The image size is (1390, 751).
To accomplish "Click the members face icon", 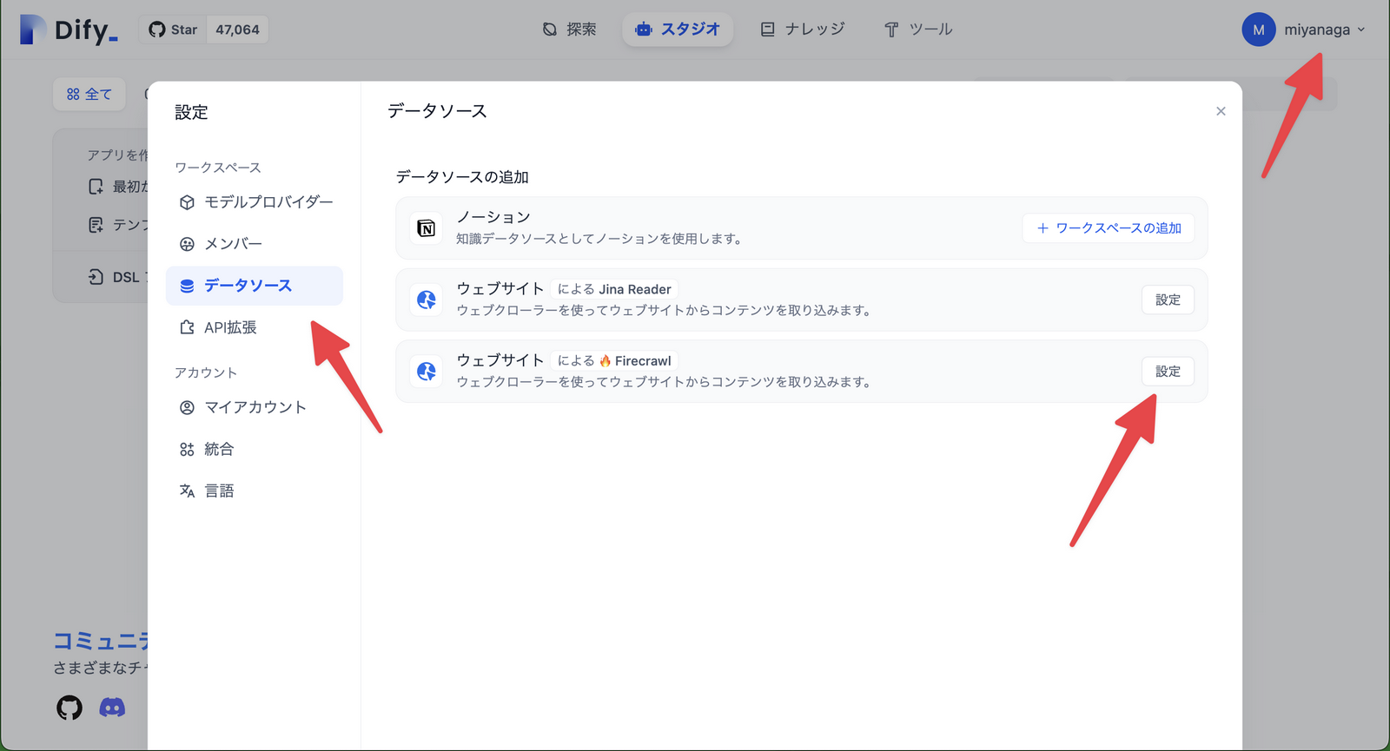I will coord(187,244).
